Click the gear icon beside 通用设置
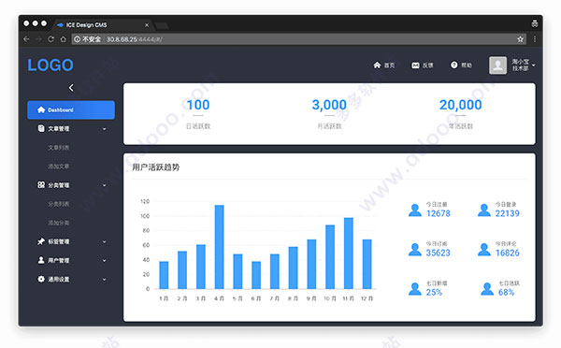The width and height of the screenshot is (561, 348). point(41,279)
